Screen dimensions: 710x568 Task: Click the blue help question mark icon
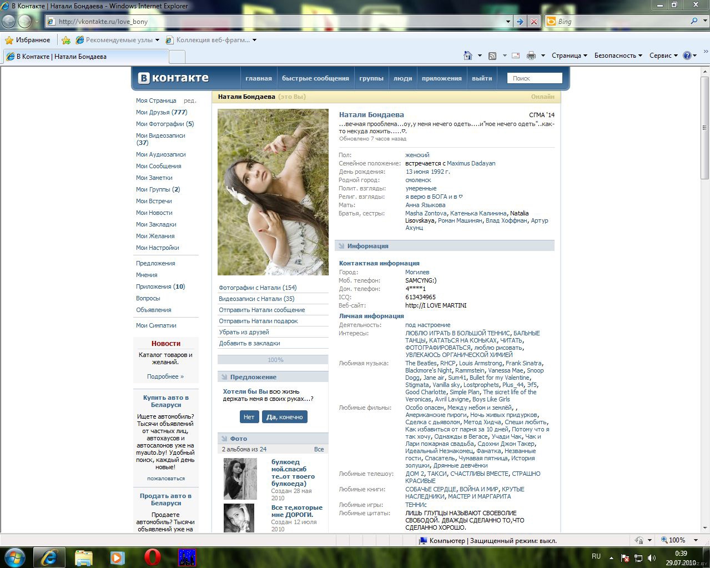coord(687,56)
